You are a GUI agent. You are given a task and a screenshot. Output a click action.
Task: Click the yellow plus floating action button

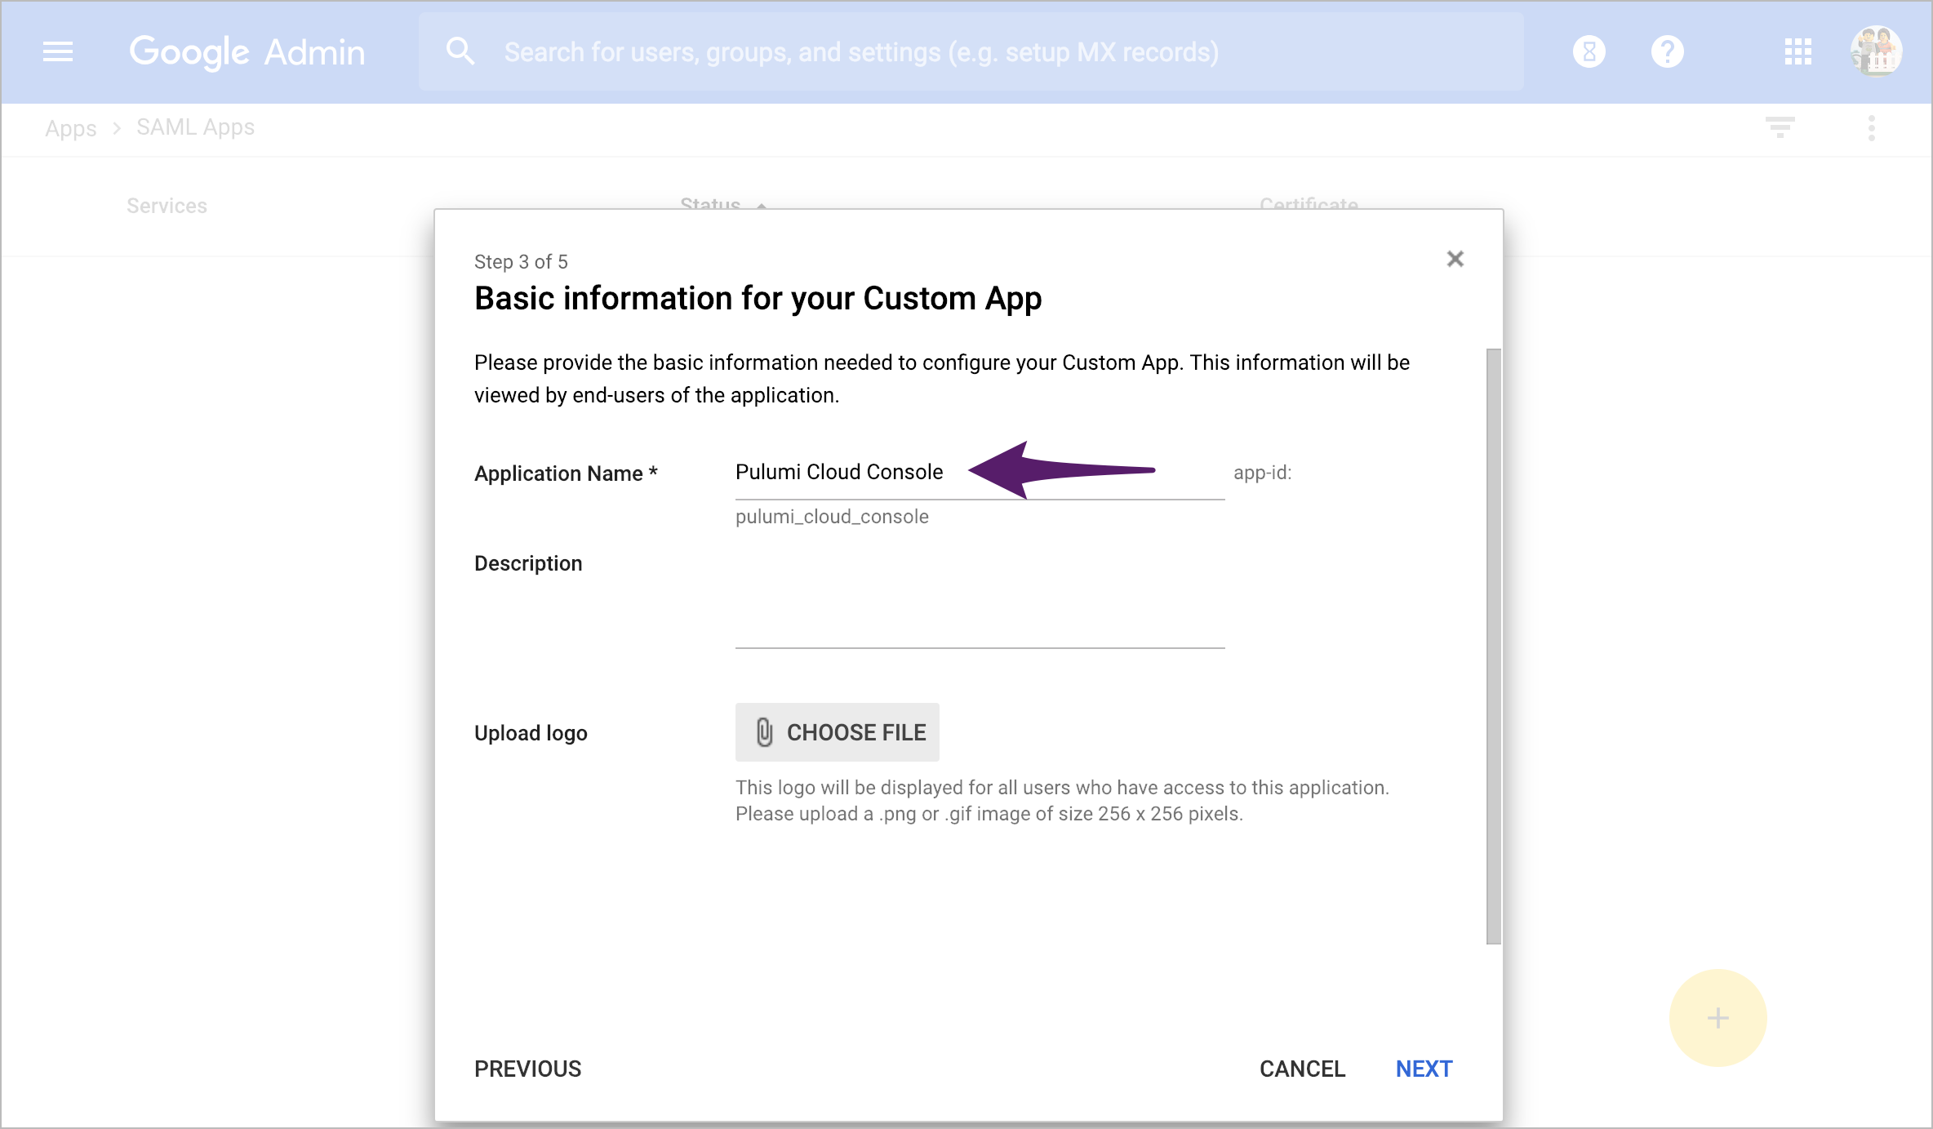[x=1717, y=1018]
